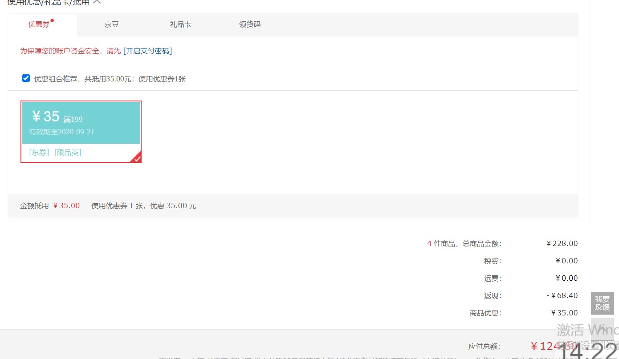Click the red checkmark on coupon corner
619x359 pixels.
137,158
